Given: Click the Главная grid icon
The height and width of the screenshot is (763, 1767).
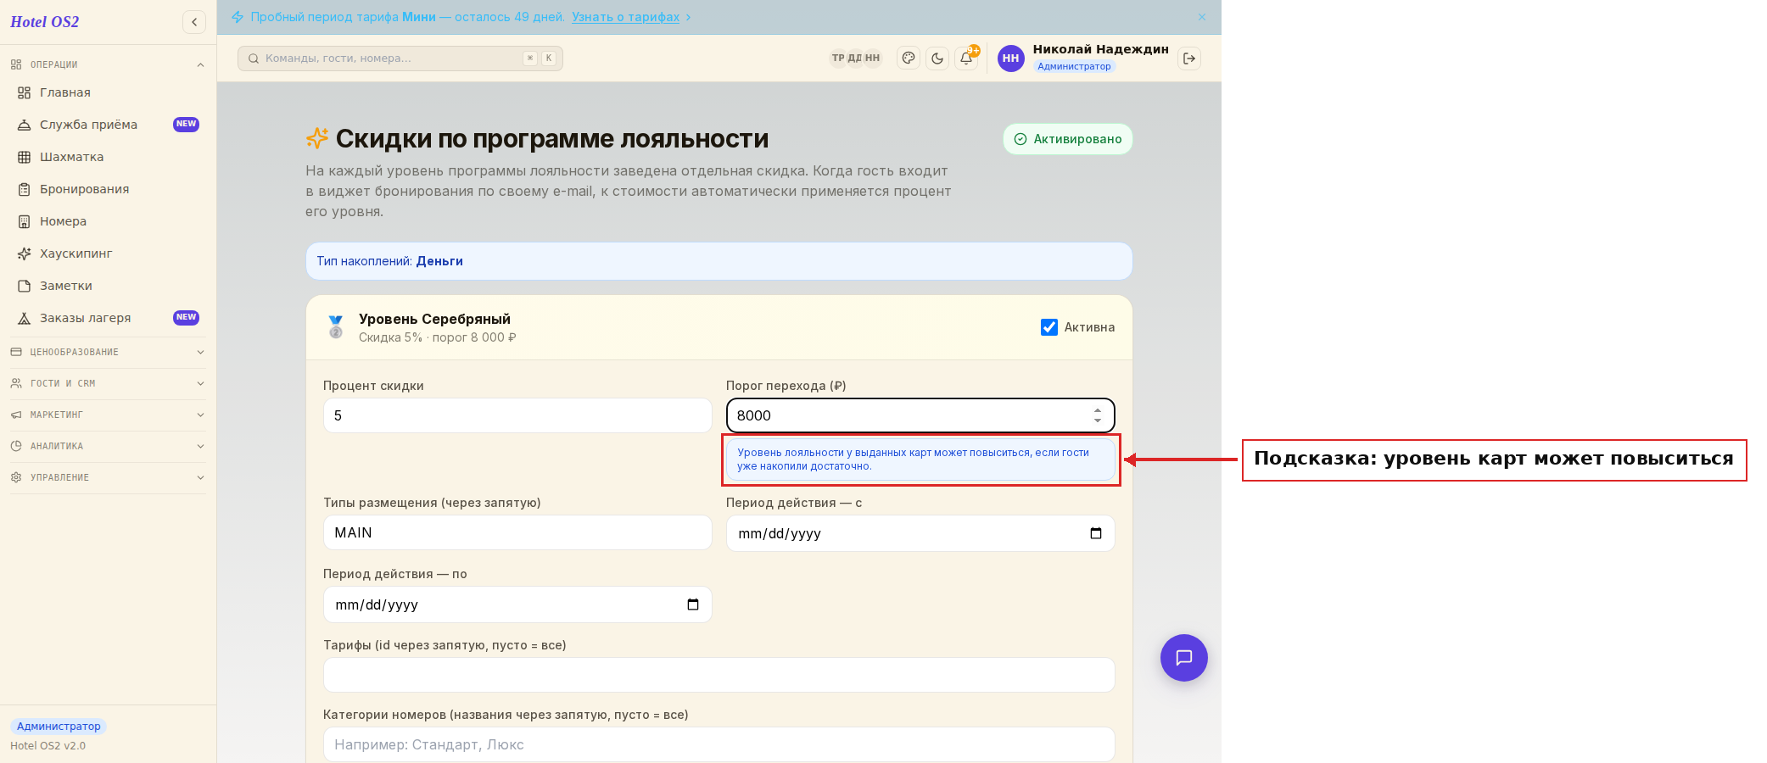Looking at the screenshot, I should [25, 92].
